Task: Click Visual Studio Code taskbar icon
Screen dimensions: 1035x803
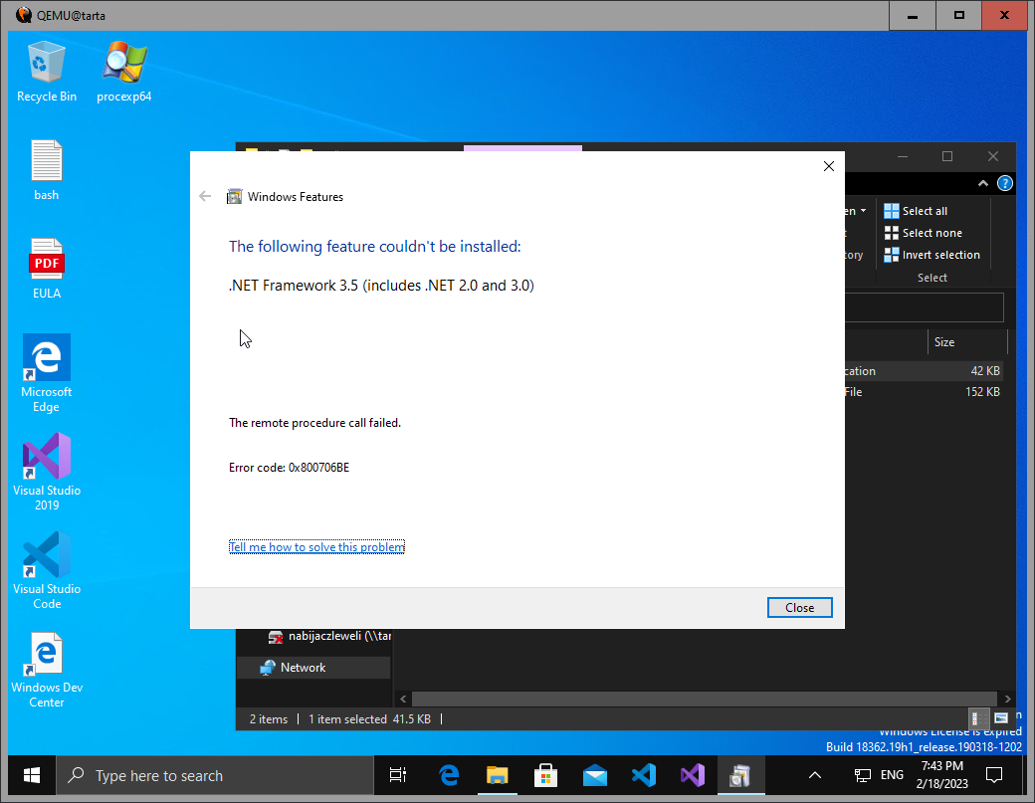Action: [643, 775]
